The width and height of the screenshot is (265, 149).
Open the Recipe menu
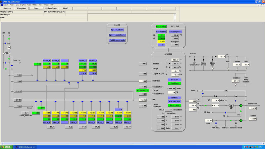click(12, 5)
